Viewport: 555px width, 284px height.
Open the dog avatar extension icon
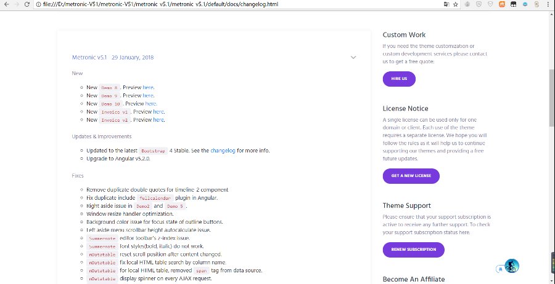(x=536, y=4)
